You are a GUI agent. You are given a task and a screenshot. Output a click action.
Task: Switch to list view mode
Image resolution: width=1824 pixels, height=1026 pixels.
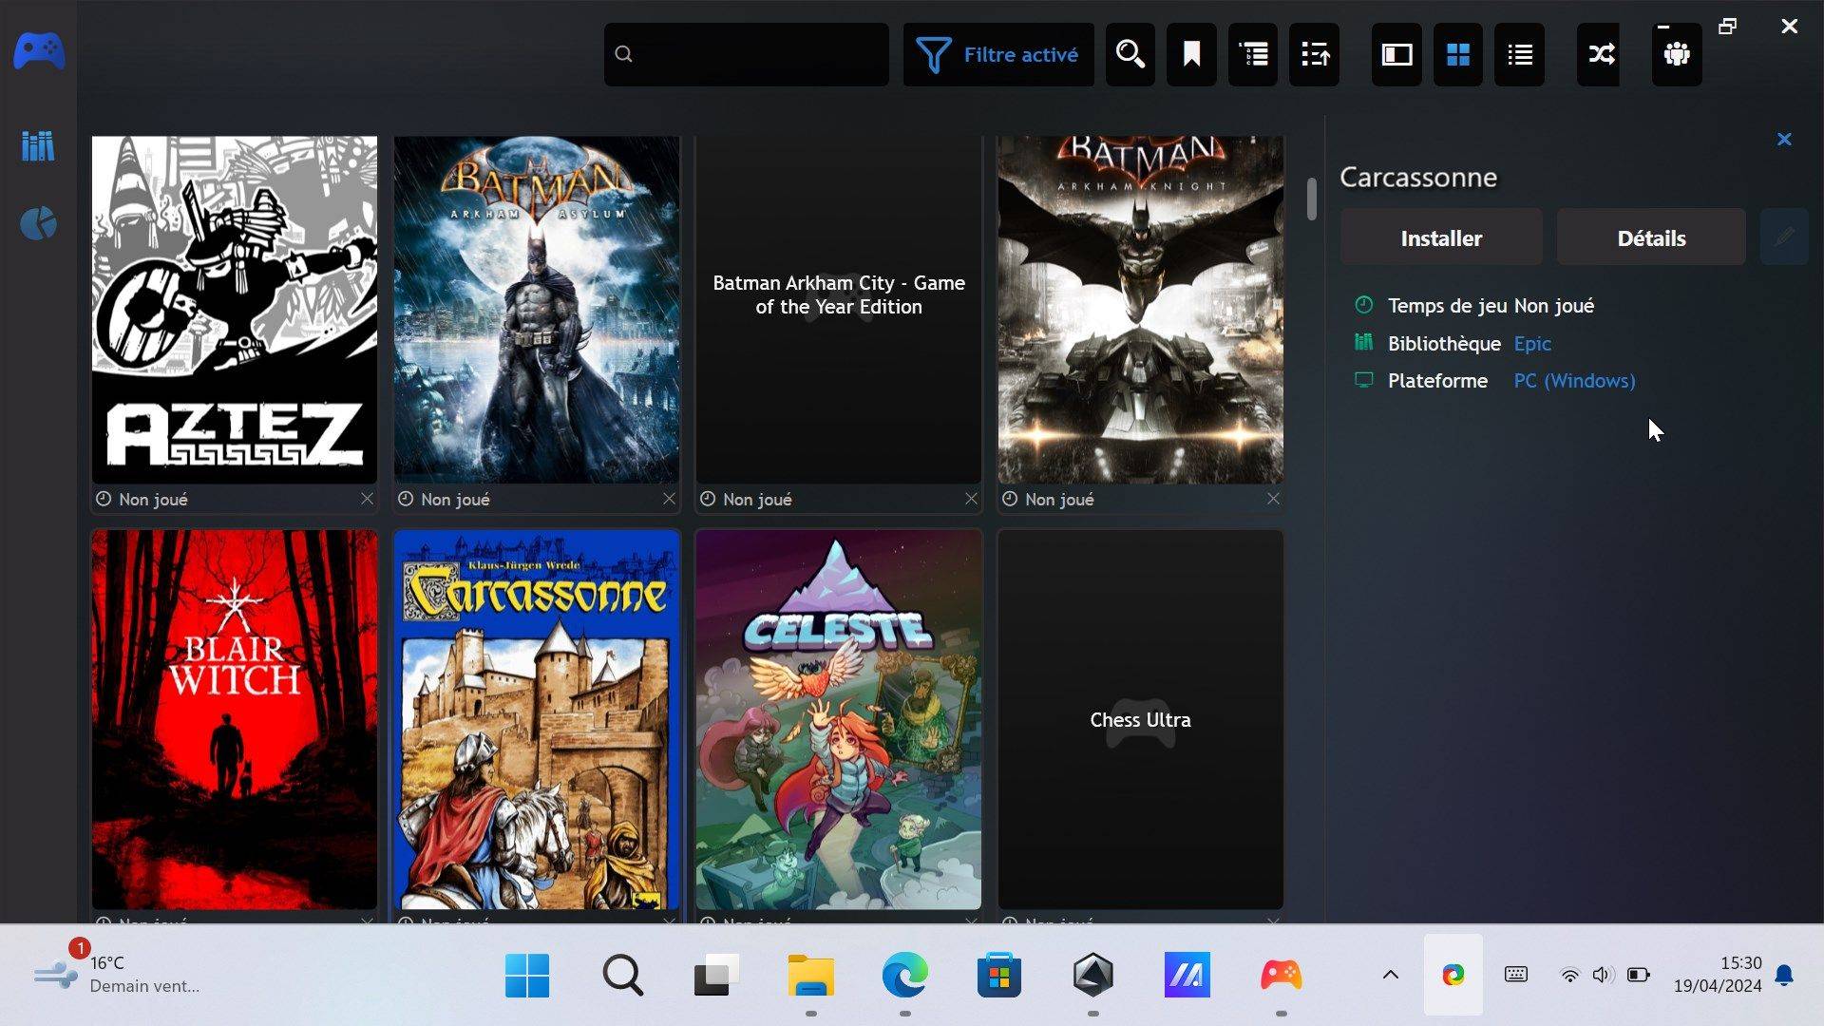(1519, 54)
